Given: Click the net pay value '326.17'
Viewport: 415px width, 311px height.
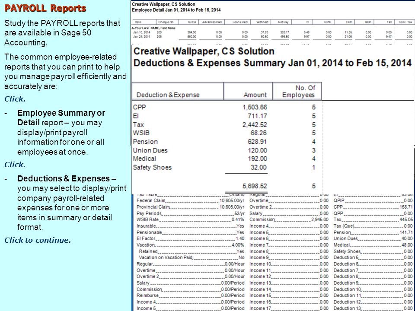Looking at the screenshot, I should 284,32.
